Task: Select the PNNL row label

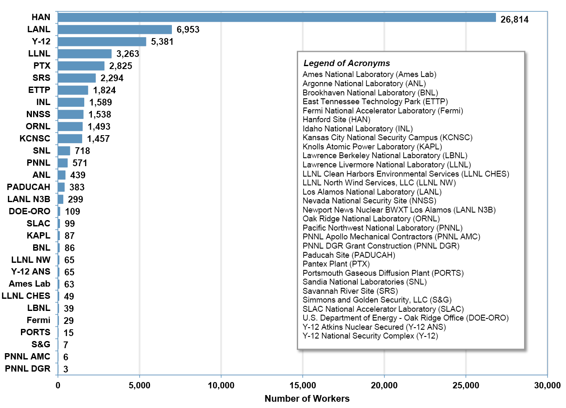Action: [x=39, y=163]
